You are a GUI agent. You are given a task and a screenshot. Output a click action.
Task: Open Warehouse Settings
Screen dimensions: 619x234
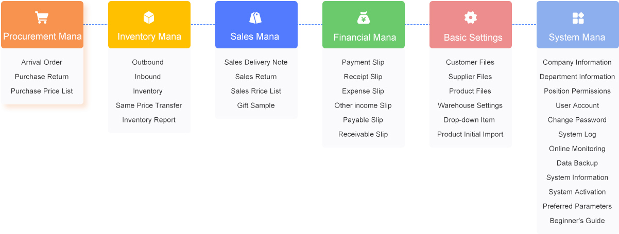pyautogui.click(x=470, y=105)
